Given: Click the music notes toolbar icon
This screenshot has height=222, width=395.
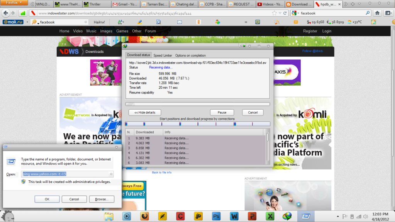Looking at the screenshot, I should tap(277, 22).
